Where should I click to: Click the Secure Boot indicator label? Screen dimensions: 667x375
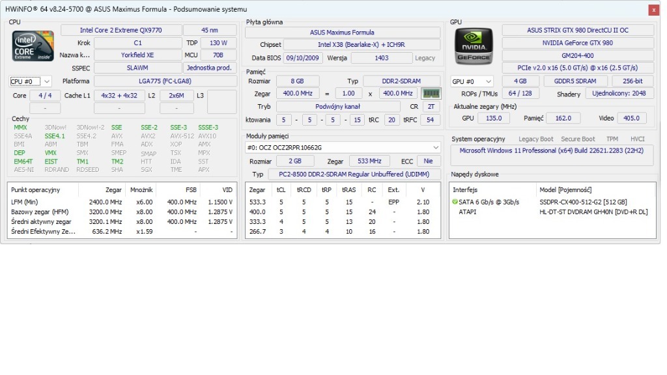pyautogui.click(x=578, y=139)
